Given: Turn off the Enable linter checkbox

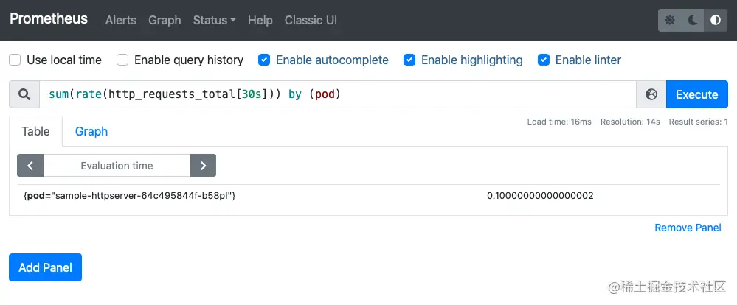Looking at the screenshot, I should [544, 60].
